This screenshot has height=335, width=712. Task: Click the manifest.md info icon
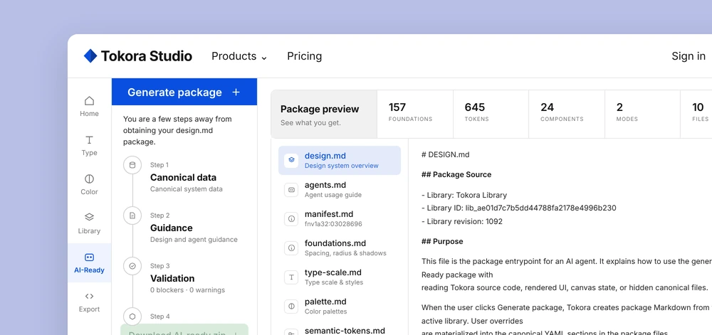click(x=291, y=218)
